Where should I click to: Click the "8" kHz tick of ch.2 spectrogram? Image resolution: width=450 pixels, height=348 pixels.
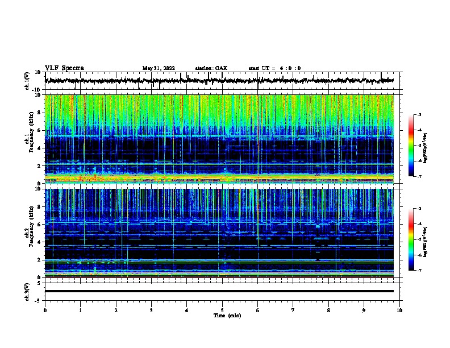[x=39, y=207]
